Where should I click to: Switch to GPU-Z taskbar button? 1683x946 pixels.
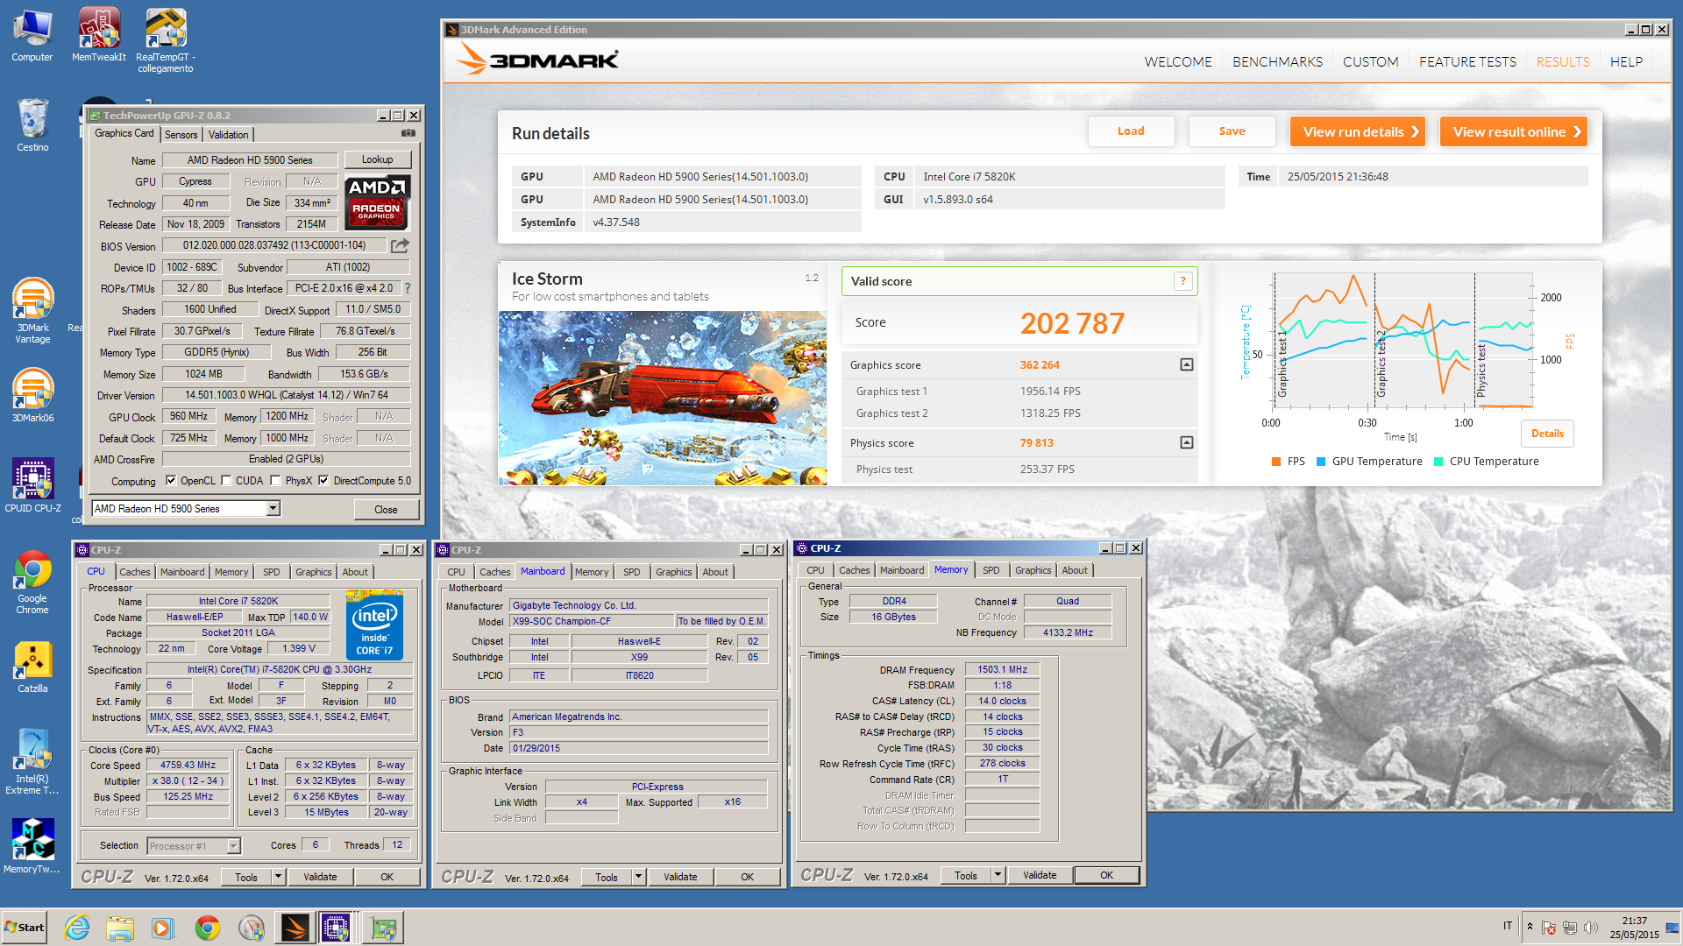382,928
